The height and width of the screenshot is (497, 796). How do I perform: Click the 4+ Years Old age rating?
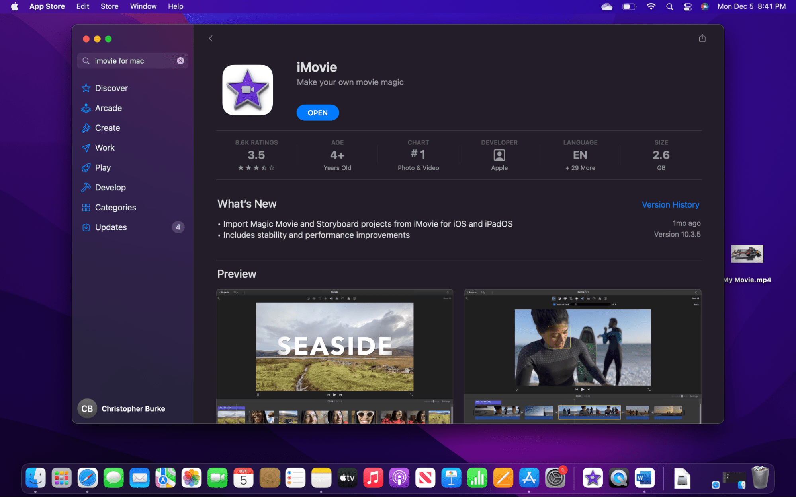337,155
